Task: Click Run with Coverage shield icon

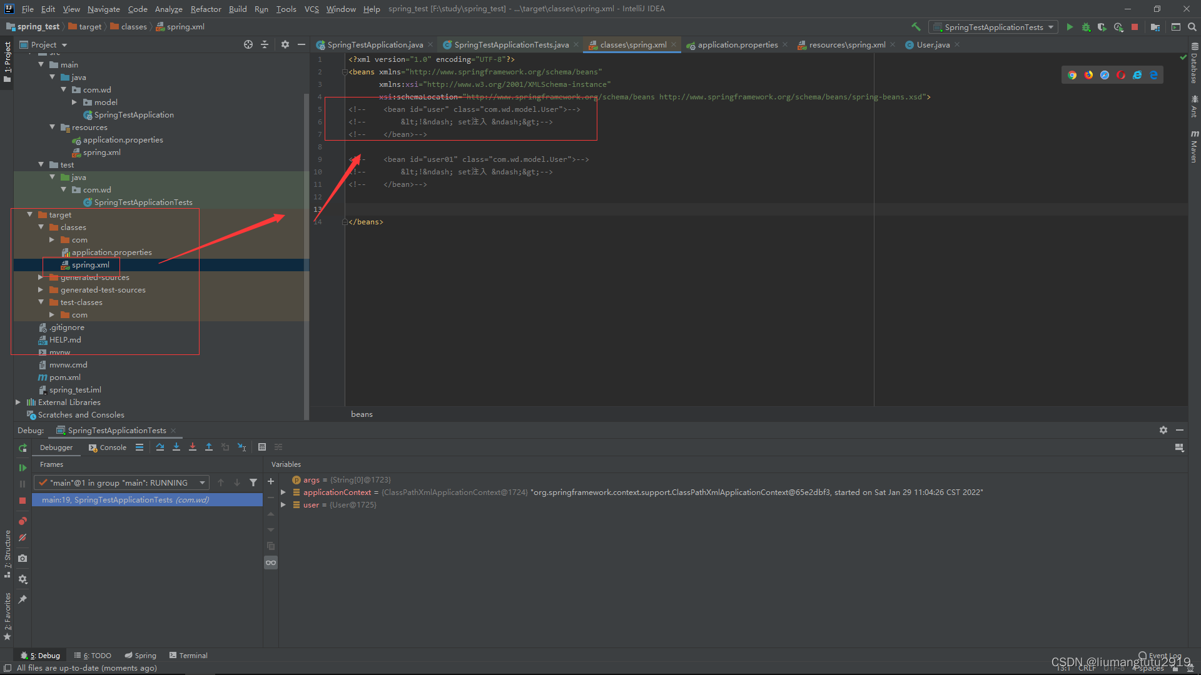Action: [x=1102, y=27]
